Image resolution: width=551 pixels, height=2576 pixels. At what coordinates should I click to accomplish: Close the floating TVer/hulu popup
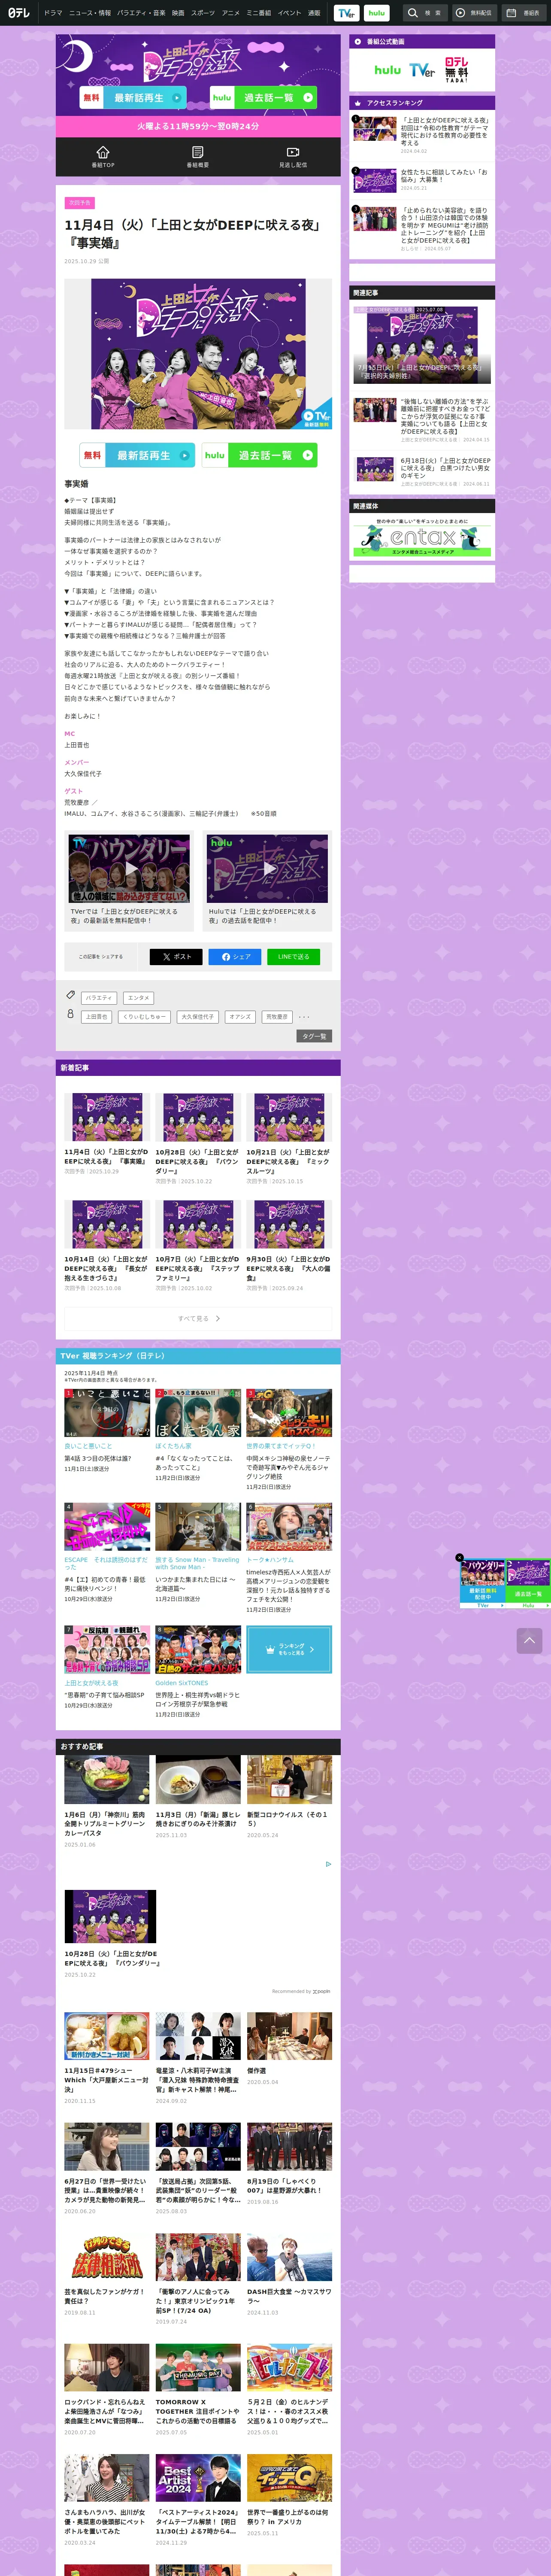click(460, 1557)
